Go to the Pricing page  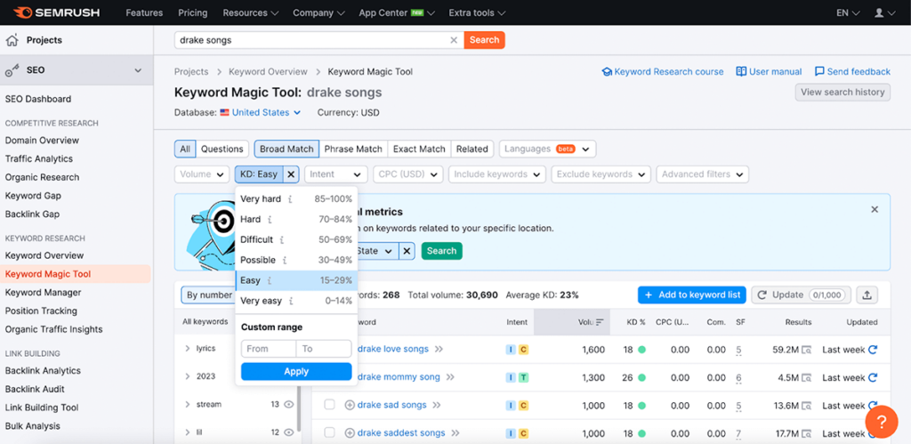[193, 12]
